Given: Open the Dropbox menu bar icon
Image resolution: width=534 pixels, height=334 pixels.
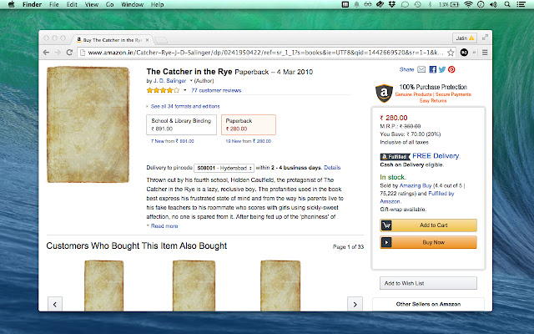Looking at the screenshot, I should click(x=392, y=4).
